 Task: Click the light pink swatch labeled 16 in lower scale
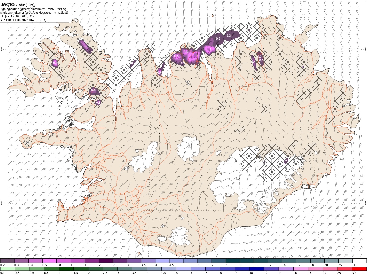301,269
